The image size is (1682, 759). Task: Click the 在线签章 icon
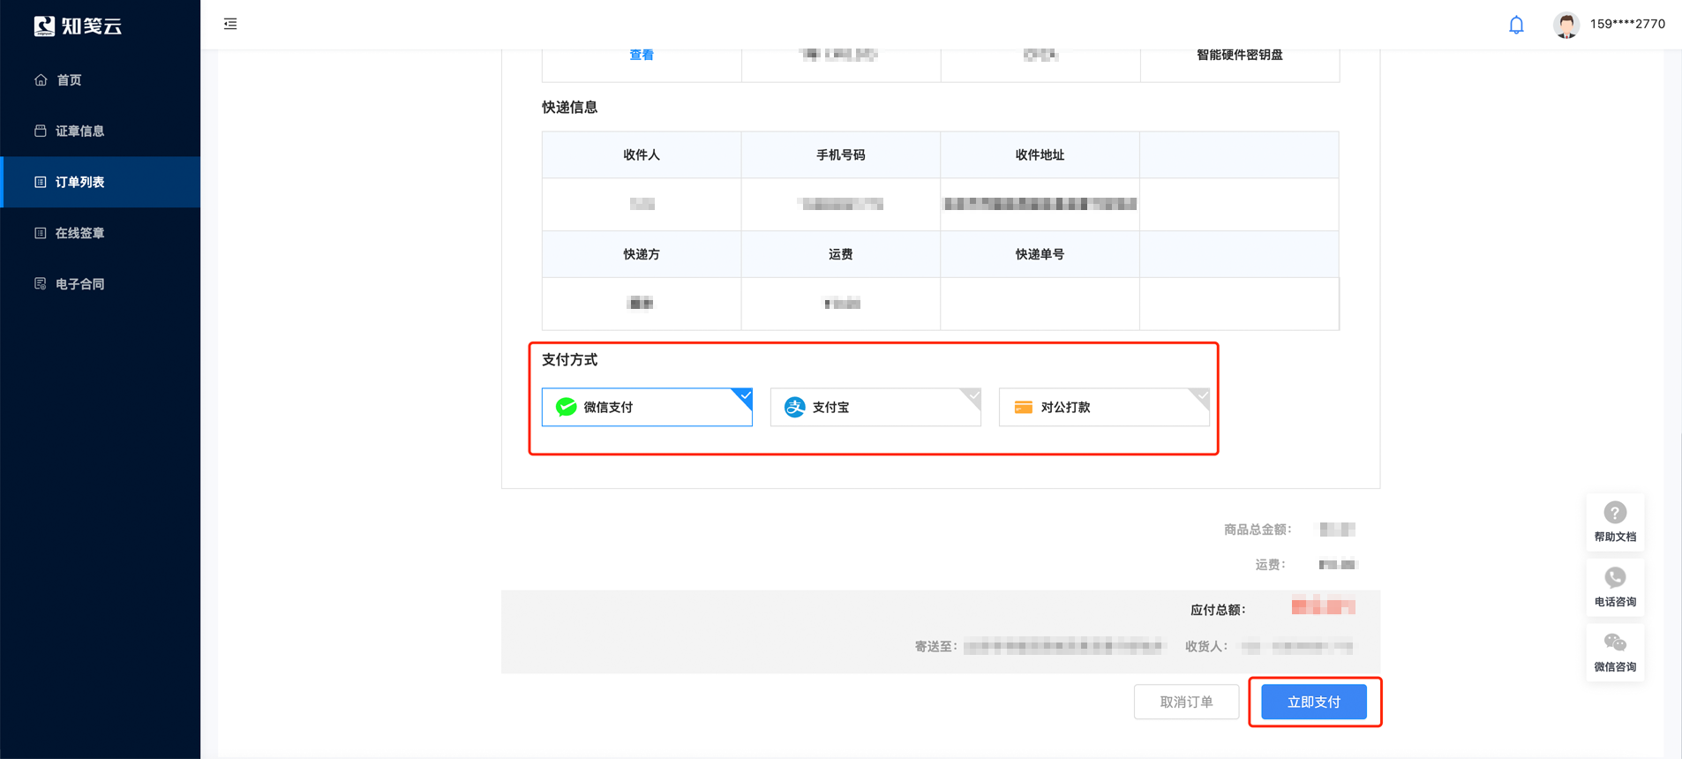[x=41, y=233]
